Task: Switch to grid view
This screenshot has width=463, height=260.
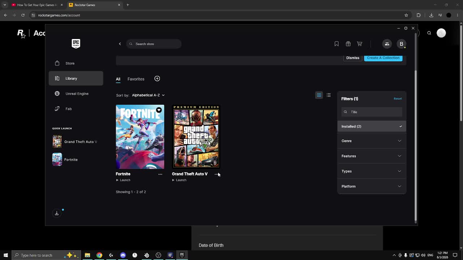Action: 319,95
